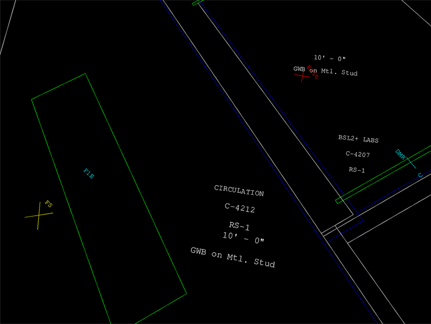Click the red Exit text label
Image resolution: width=431 pixels, height=324 pixels.
pos(312,72)
